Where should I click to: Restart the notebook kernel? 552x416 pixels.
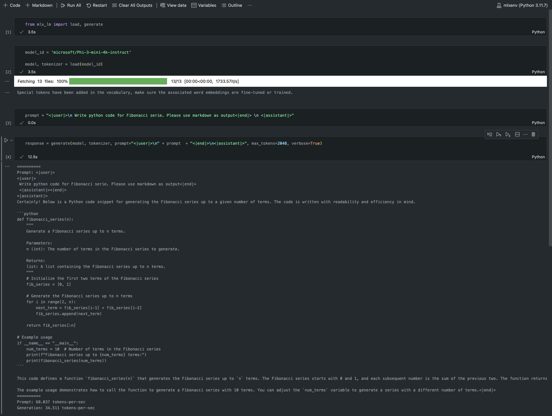[97, 5]
